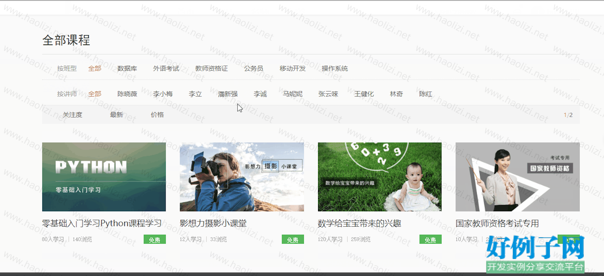Filter by teacher 王健化
The image size is (604, 276).
pos(364,94)
